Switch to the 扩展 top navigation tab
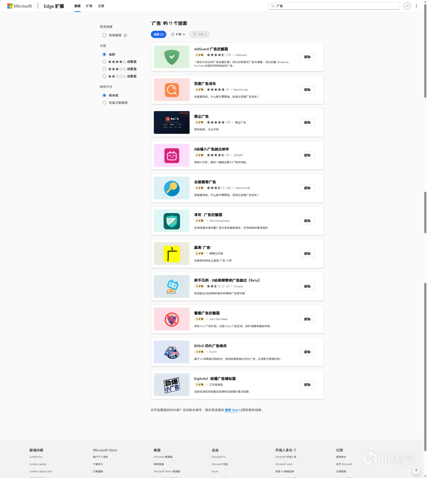 click(x=89, y=6)
